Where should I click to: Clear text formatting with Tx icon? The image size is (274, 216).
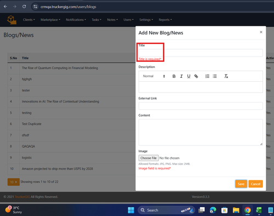click(x=226, y=76)
